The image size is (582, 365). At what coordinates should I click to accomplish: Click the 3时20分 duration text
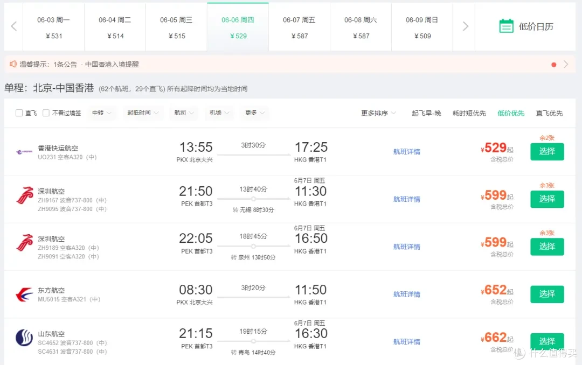[253, 288]
